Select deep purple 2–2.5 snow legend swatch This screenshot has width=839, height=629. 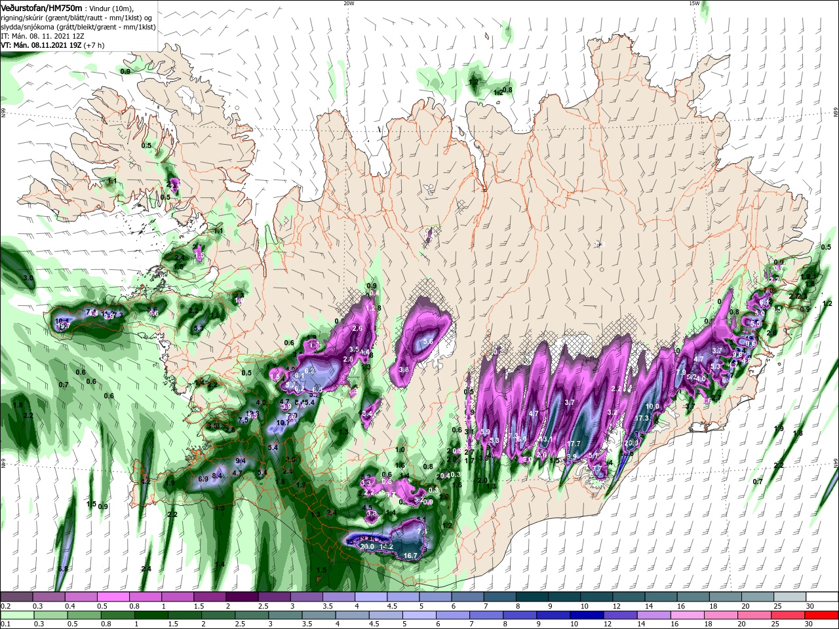point(242,597)
